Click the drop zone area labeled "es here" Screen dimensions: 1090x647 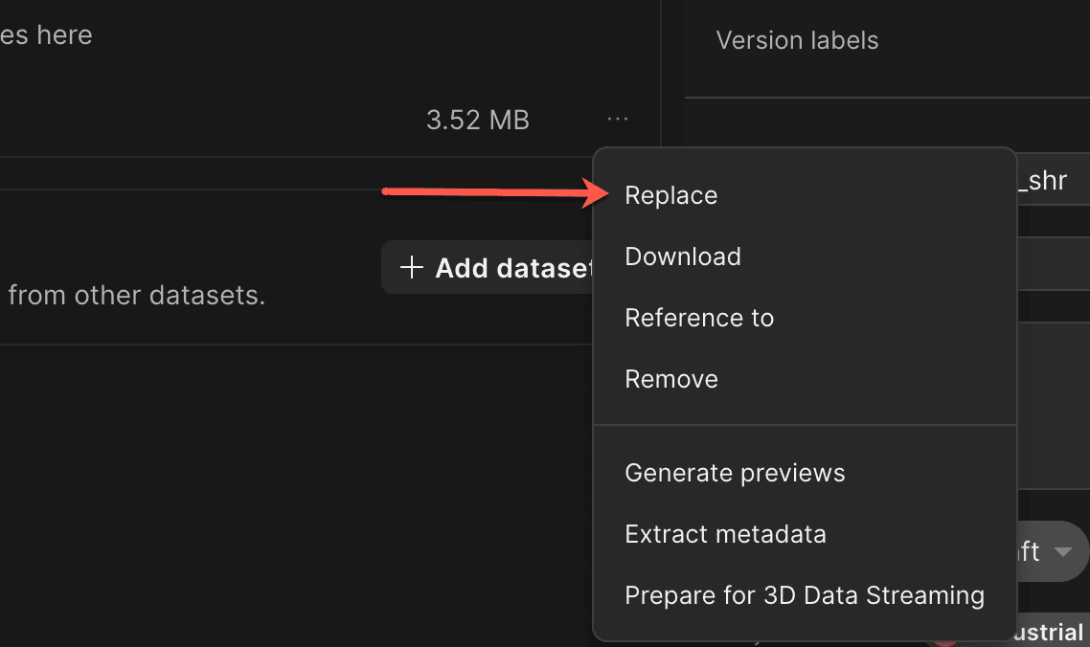45,34
